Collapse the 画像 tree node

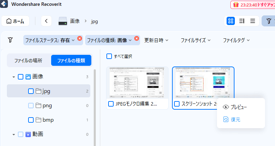point(14,77)
